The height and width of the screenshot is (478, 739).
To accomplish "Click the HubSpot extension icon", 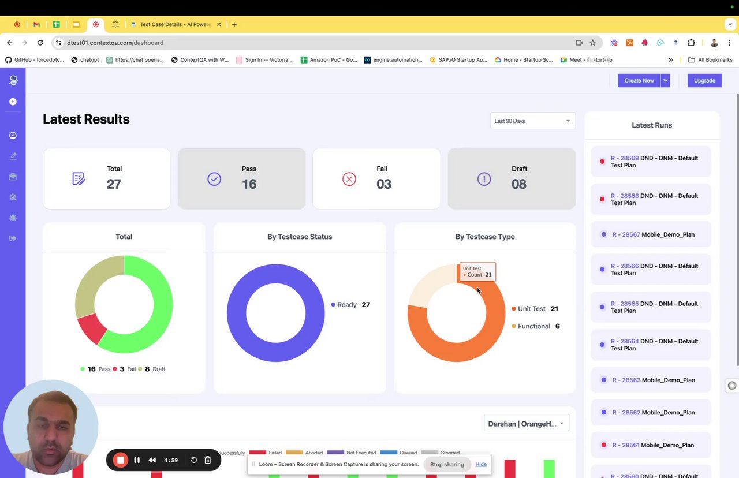I will (629, 43).
